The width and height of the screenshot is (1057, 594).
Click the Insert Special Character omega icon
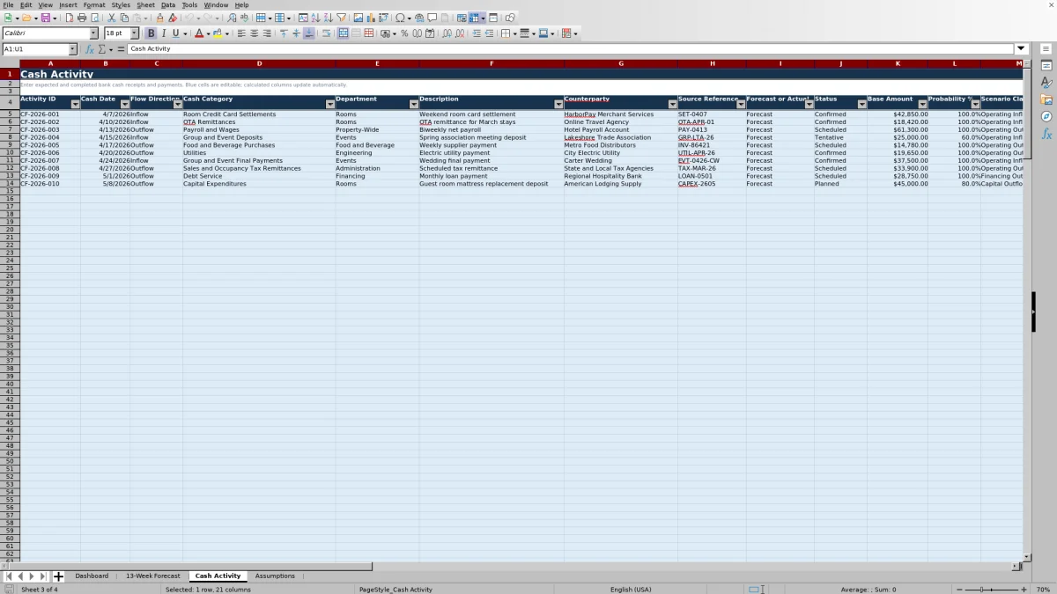(401, 18)
